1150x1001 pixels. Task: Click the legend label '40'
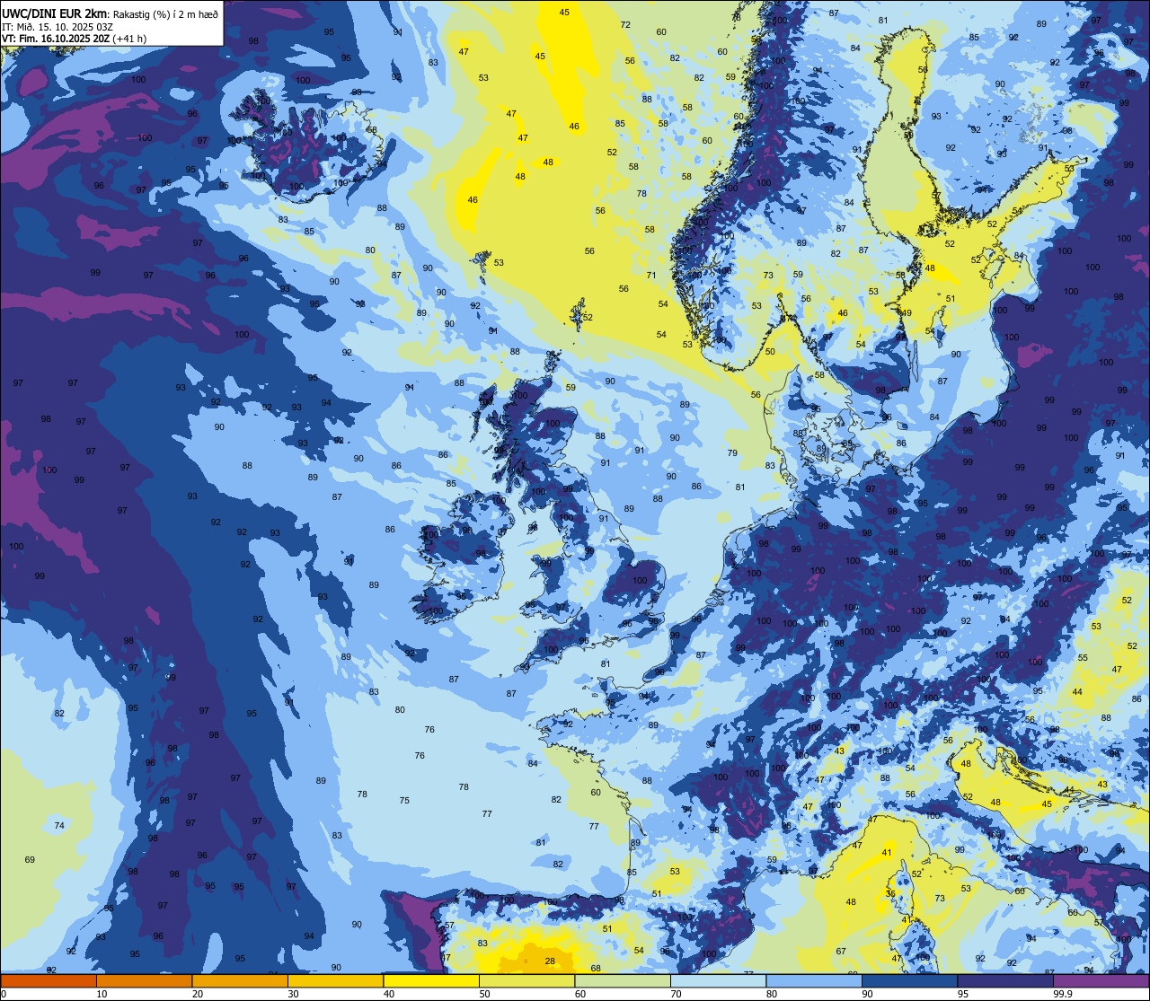tap(389, 994)
